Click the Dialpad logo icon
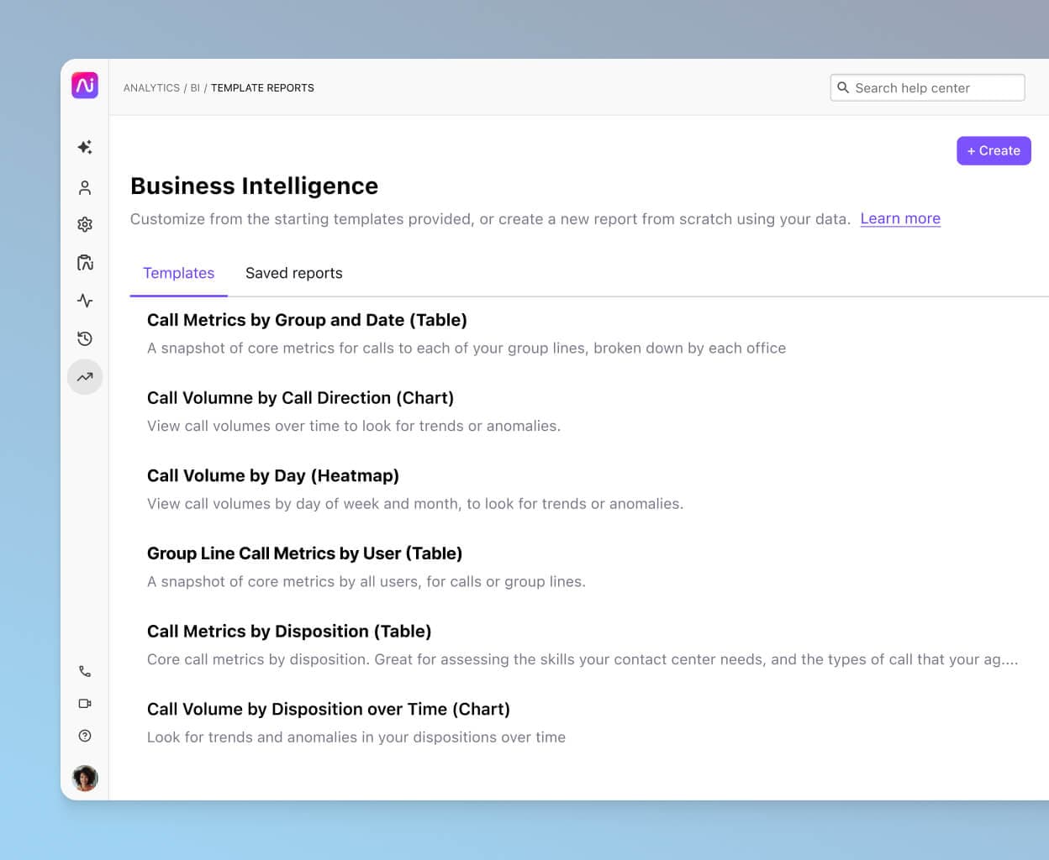This screenshot has height=860, width=1049. pos(85,86)
